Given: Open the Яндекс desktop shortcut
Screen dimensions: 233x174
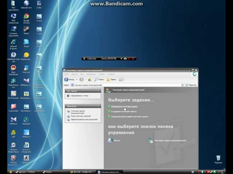Looking at the screenshot, I should click(26, 56).
